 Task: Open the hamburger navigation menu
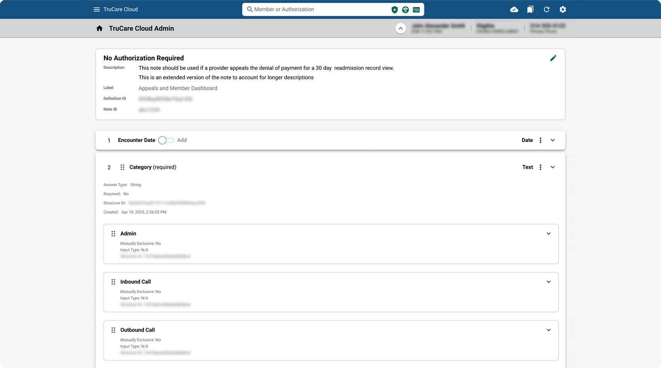[x=96, y=9]
